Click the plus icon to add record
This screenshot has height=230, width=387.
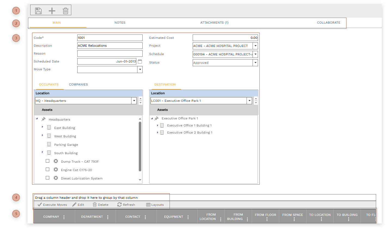tap(52, 11)
